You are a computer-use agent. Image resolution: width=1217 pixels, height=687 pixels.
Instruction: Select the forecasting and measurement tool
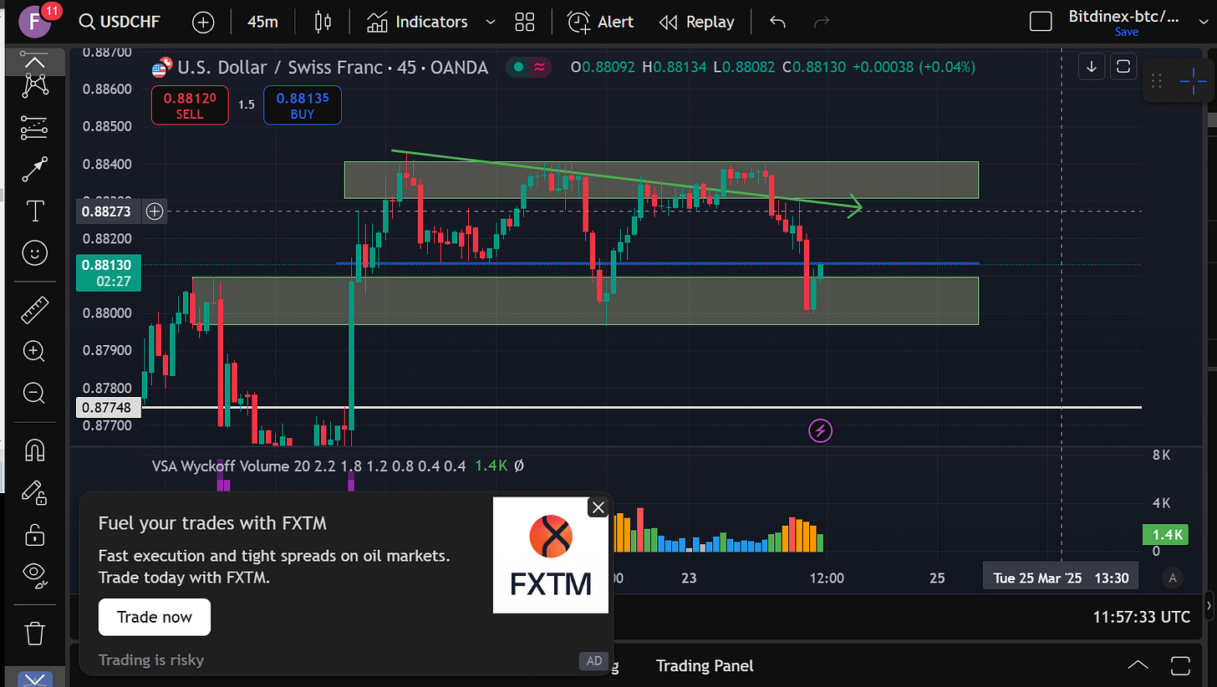tap(35, 127)
